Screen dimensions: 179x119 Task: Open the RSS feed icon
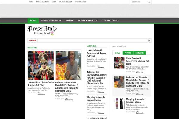(x=149, y=40)
